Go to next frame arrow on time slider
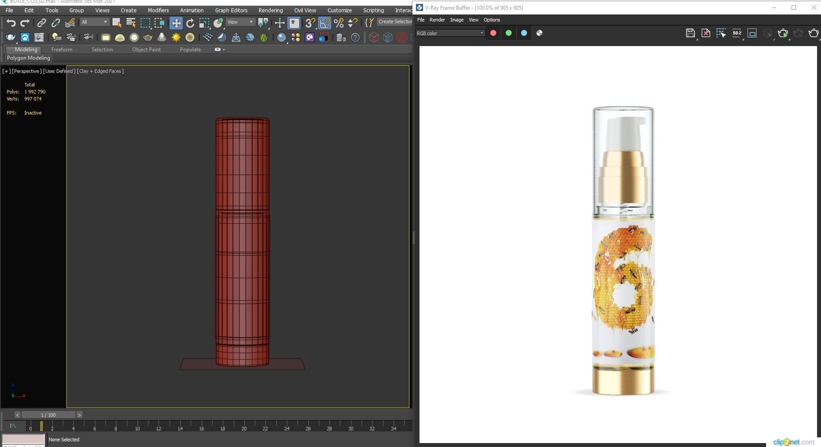821x447 pixels. click(x=80, y=415)
